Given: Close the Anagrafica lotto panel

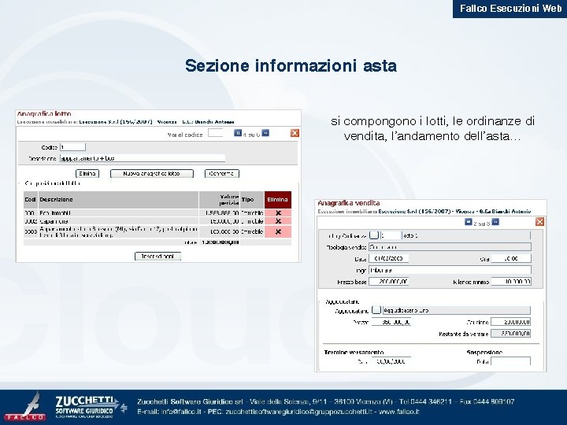Looking at the screenshot, I should (x=295, y=133).
